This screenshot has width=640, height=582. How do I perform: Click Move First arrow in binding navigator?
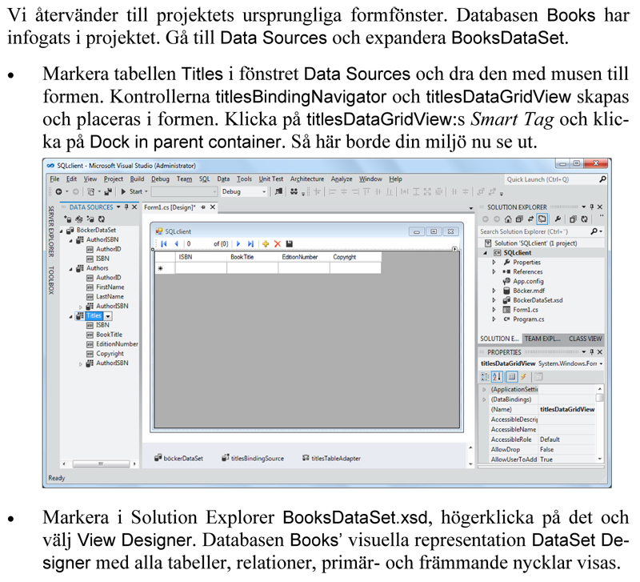(164, 243)
